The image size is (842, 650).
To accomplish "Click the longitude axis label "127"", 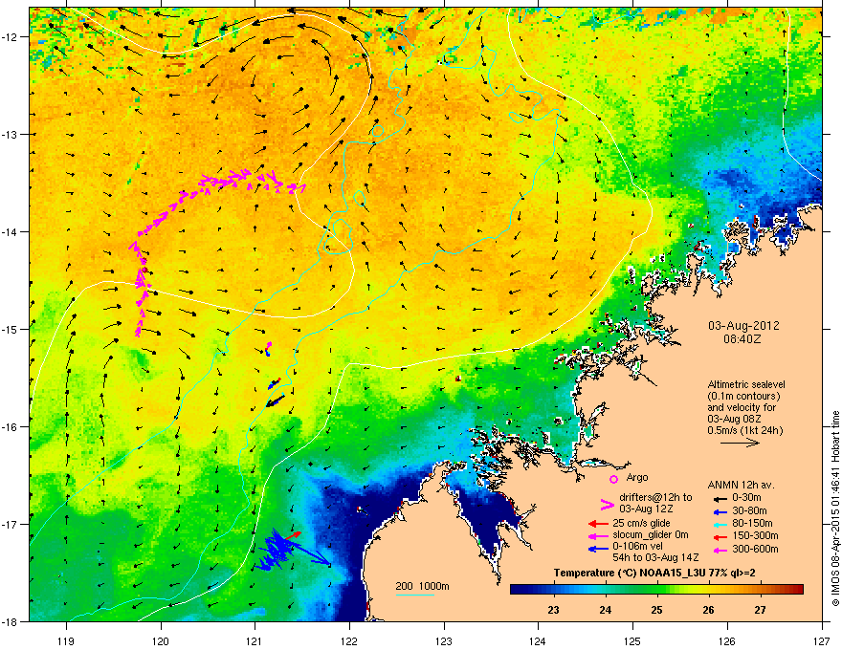I will (x=822, y=640).
